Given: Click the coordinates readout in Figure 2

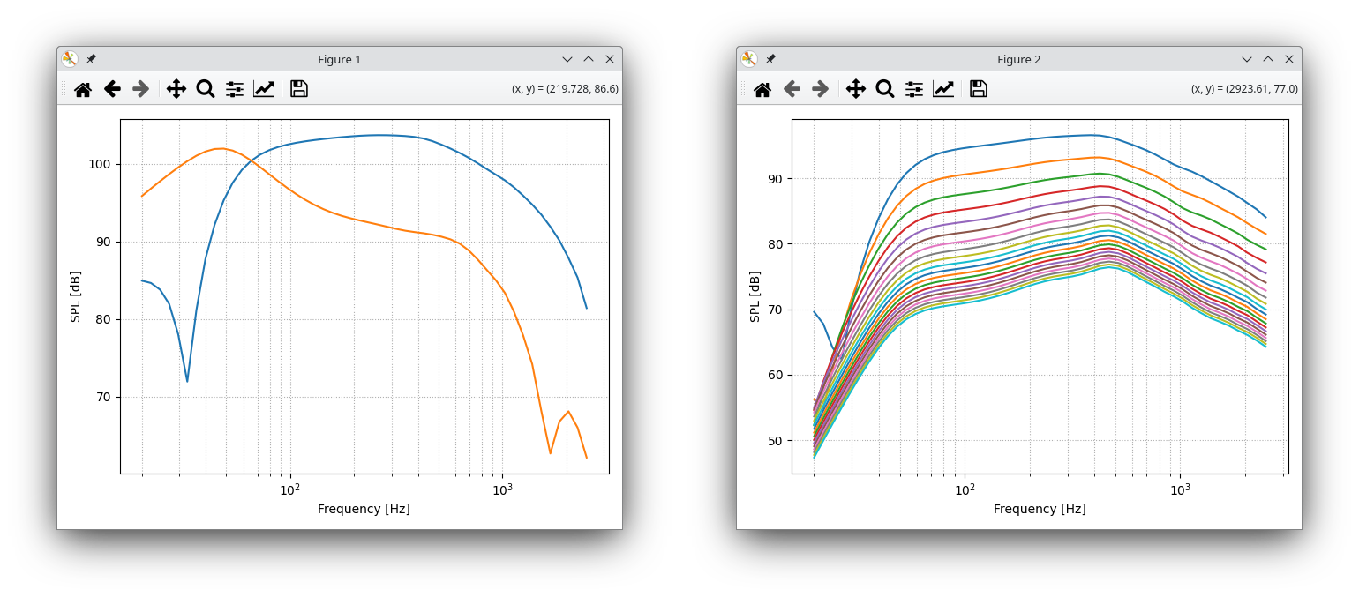Looking at the screenshot, I should click(1244, 89).
